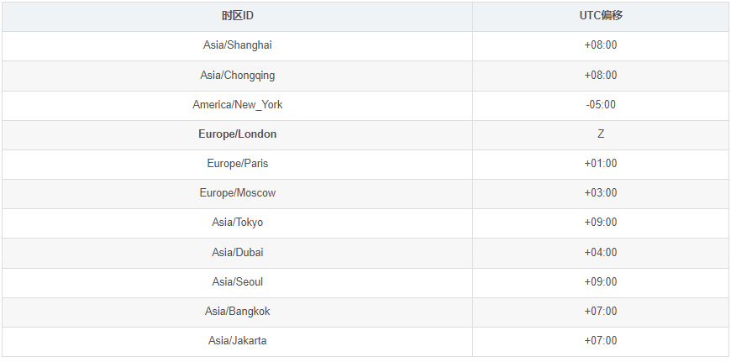Click the +09:00 offset for Asia/Tokyo

[601, 223]
